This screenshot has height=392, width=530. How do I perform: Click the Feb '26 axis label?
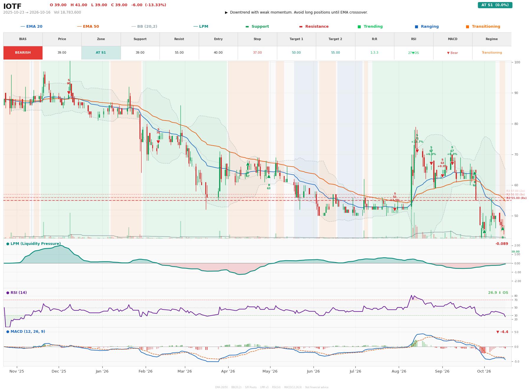[145, 371]
